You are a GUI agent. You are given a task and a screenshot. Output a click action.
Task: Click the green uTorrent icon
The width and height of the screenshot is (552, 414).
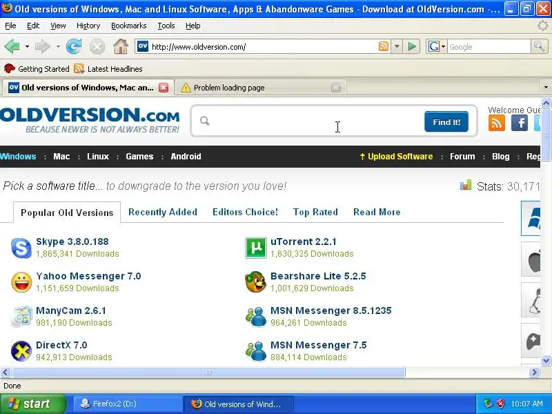pyautogui.click(x=255, y=248)
